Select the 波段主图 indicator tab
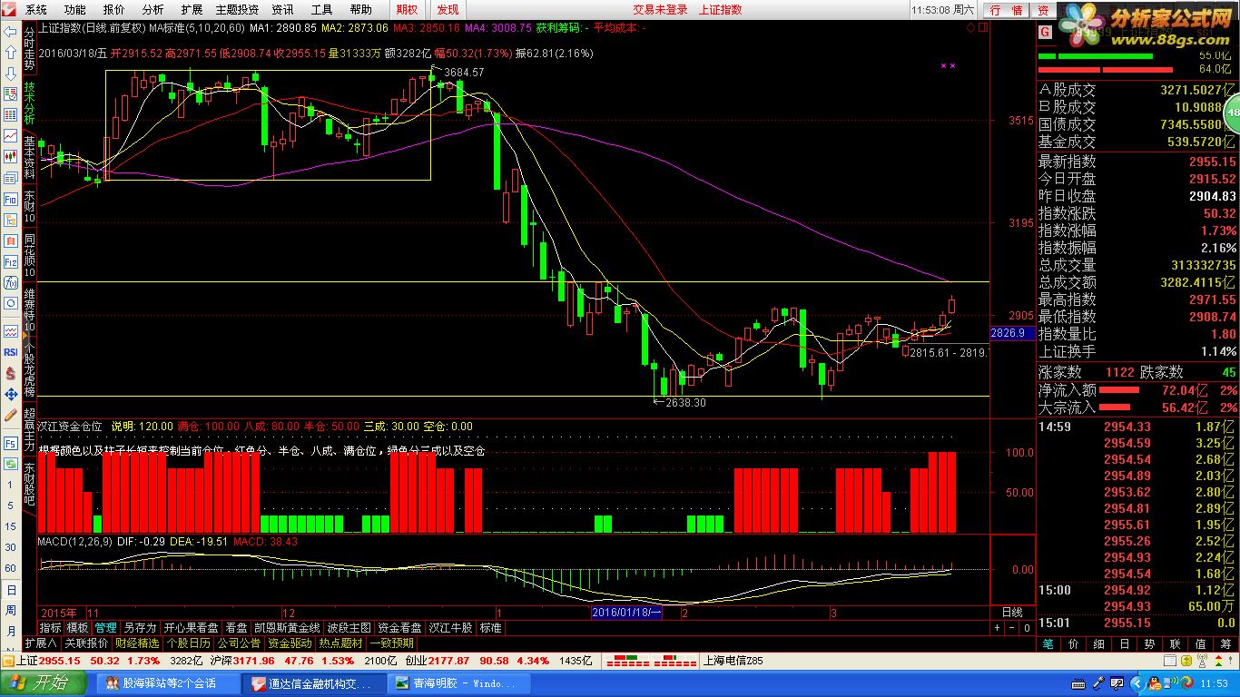 point(349,627)
